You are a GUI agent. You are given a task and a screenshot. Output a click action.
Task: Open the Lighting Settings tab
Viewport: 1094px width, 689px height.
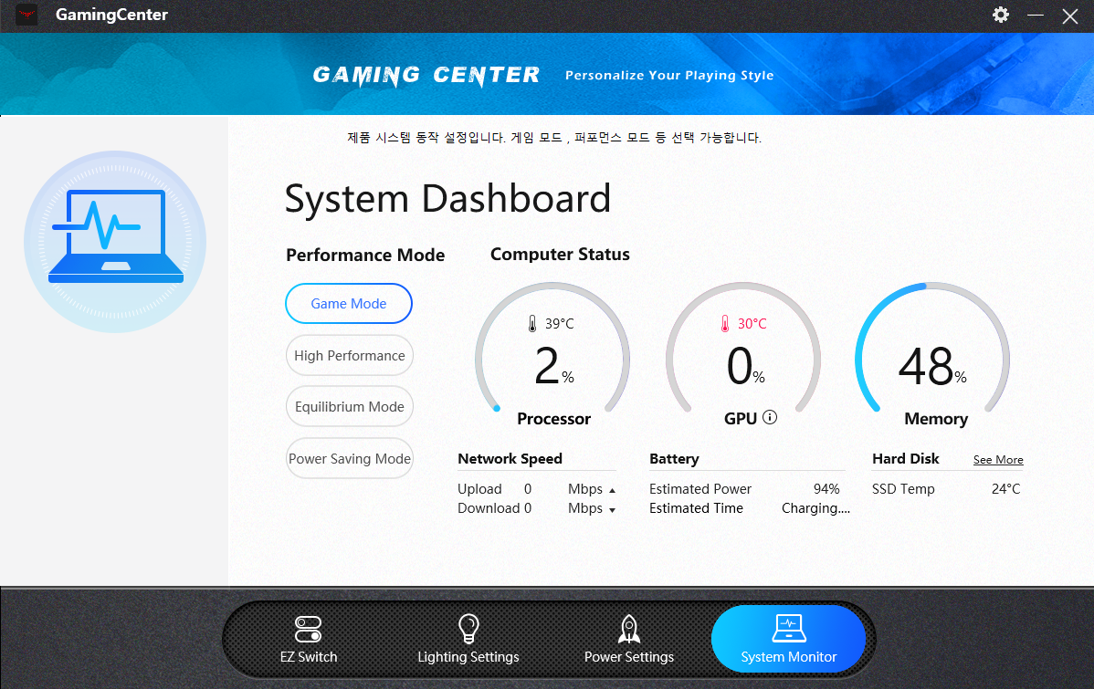(x=468, y=639)
